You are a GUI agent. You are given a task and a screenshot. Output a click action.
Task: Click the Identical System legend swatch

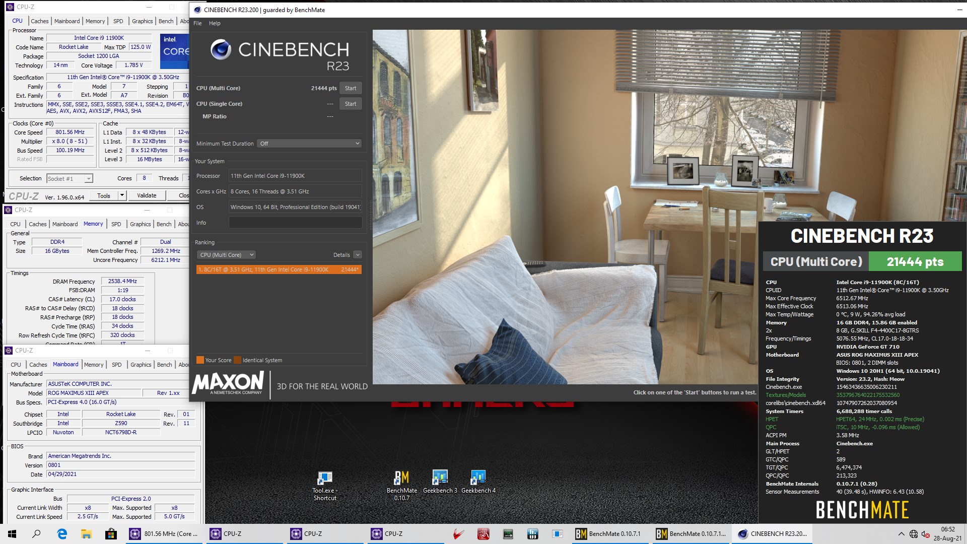(238, 360)
